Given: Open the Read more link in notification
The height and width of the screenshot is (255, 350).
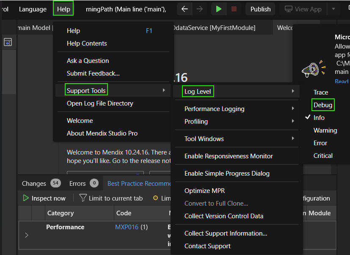Looking at the screenshot, I should coord(342,81).
